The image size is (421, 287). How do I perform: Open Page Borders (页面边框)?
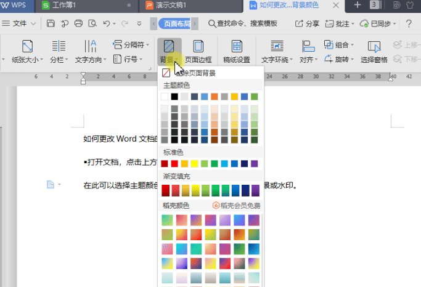(198, 52)
